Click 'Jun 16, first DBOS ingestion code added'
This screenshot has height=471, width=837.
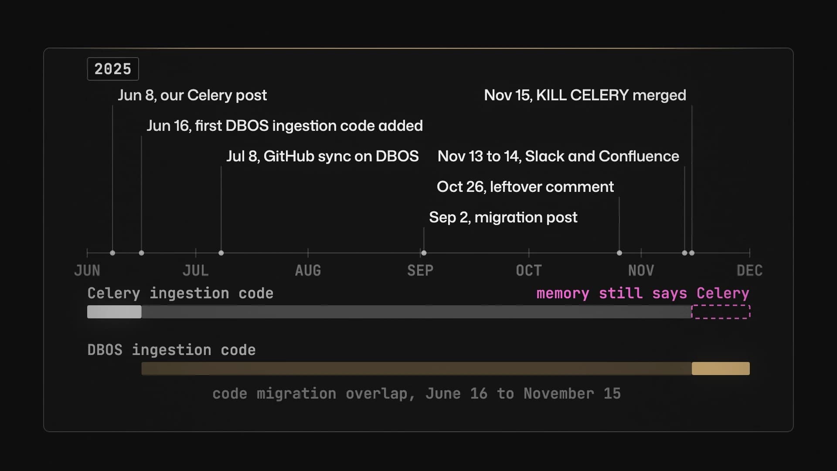point(285,126)
